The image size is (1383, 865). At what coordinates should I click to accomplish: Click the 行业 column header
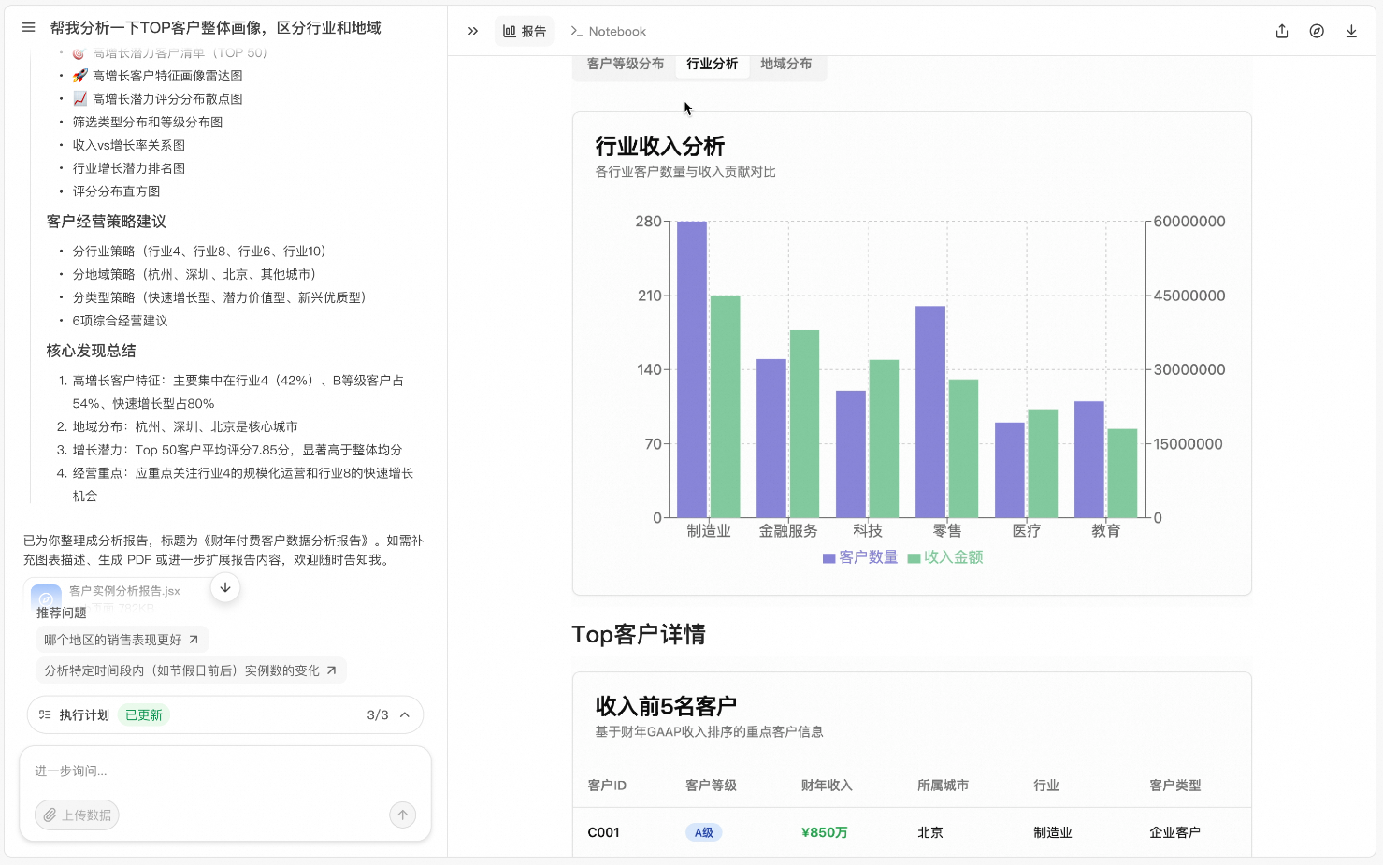point(1045,786)
